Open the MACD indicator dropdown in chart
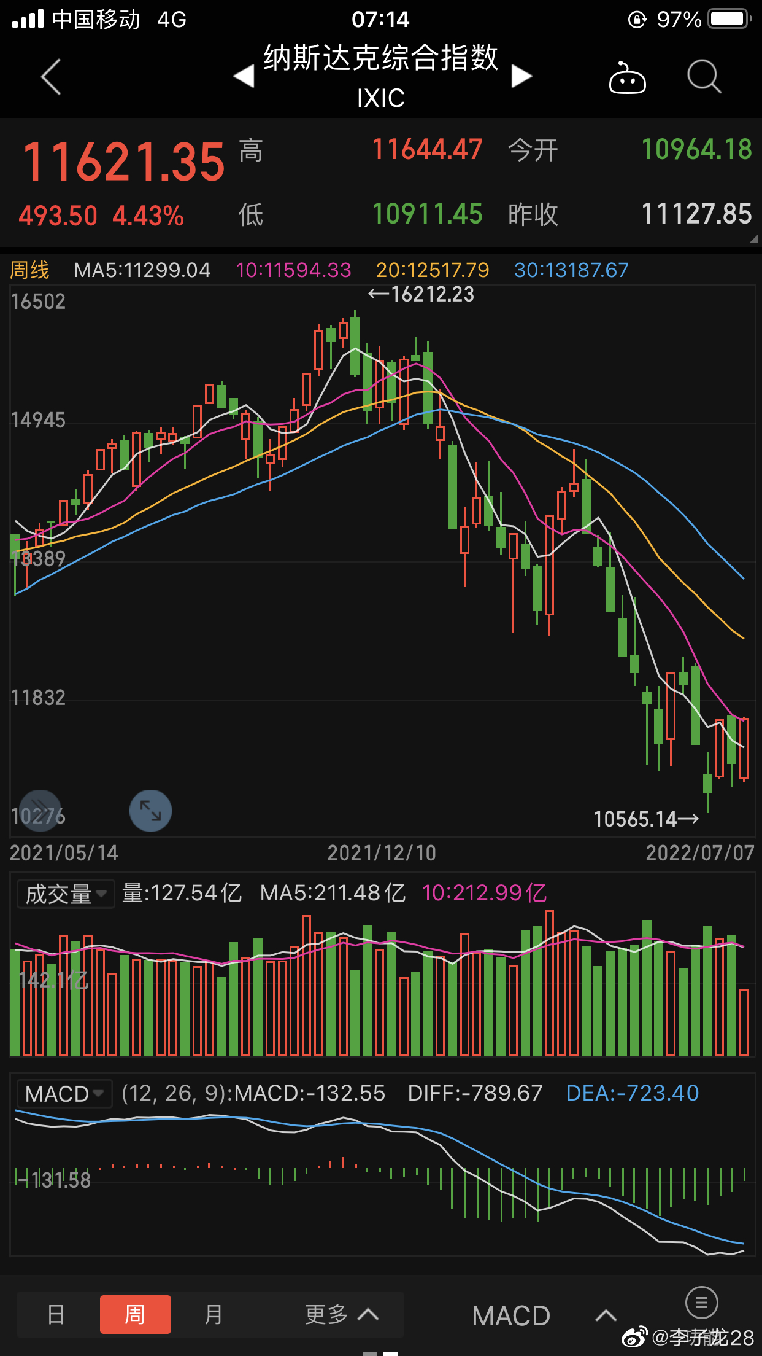The width and height of the screenshot is (762, 1356). (x=64, y=1094)
